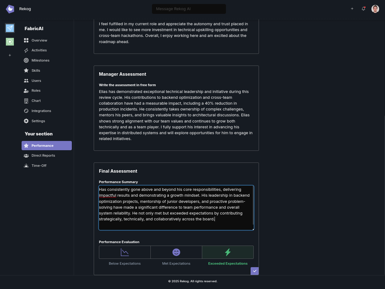Click the checkmark save button
The height and width of the screenshot is (289, 385).
coord(255,271)
